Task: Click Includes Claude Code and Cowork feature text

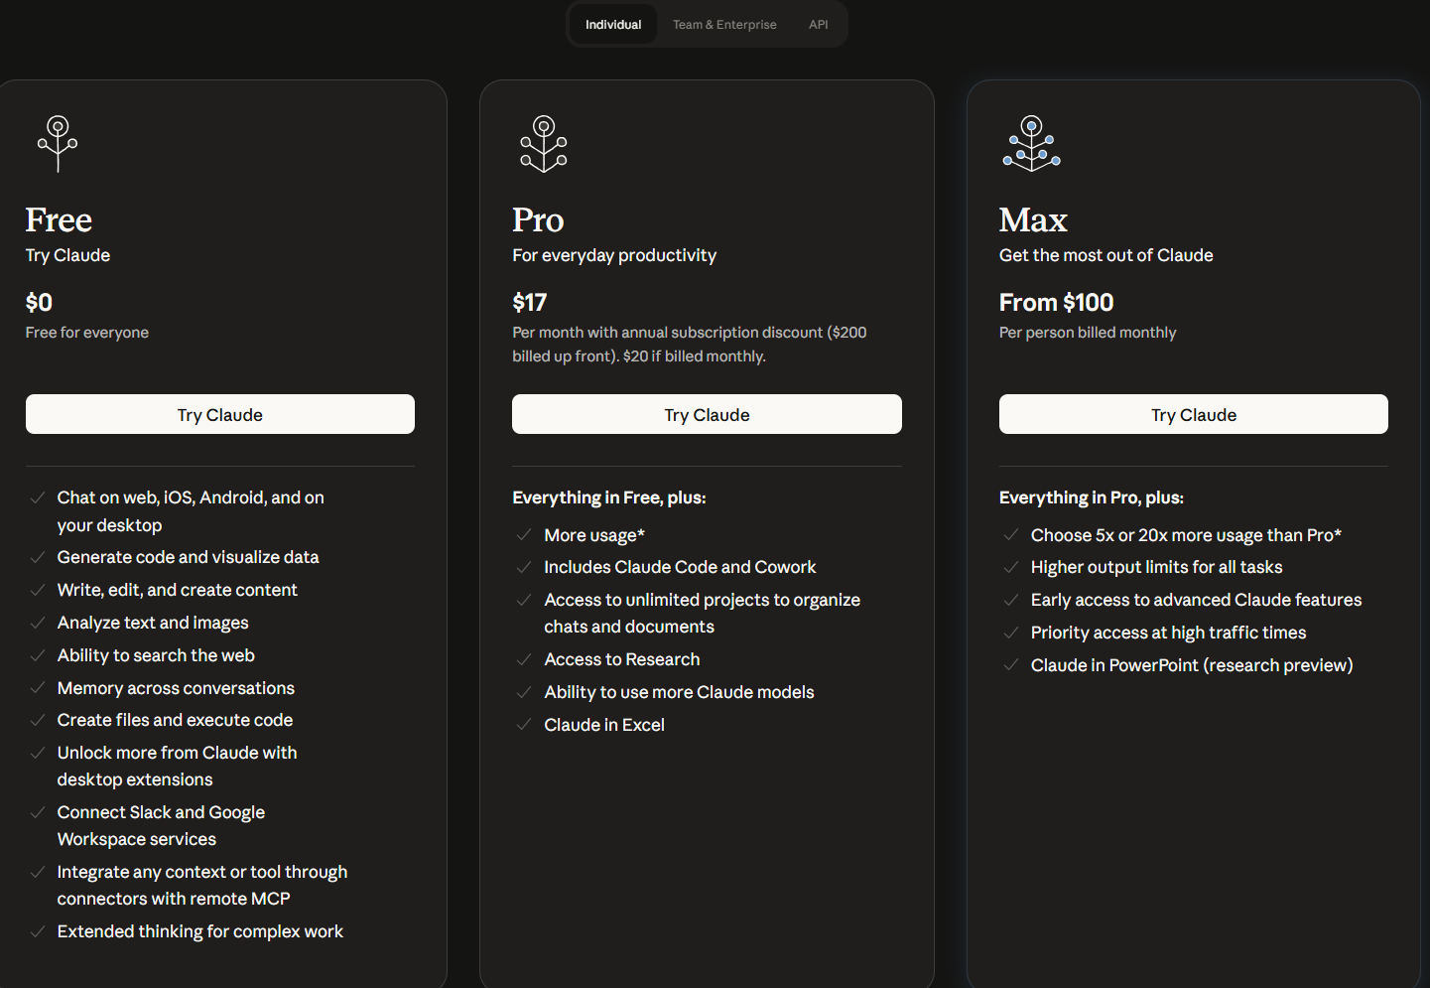Action: tap(680, 567)
